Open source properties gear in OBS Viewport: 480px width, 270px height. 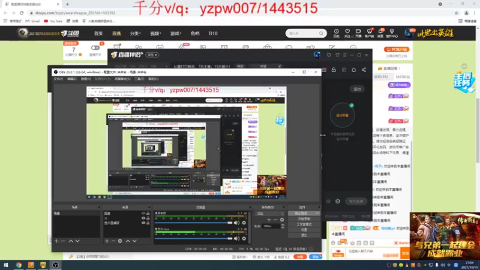click(120, 241)
